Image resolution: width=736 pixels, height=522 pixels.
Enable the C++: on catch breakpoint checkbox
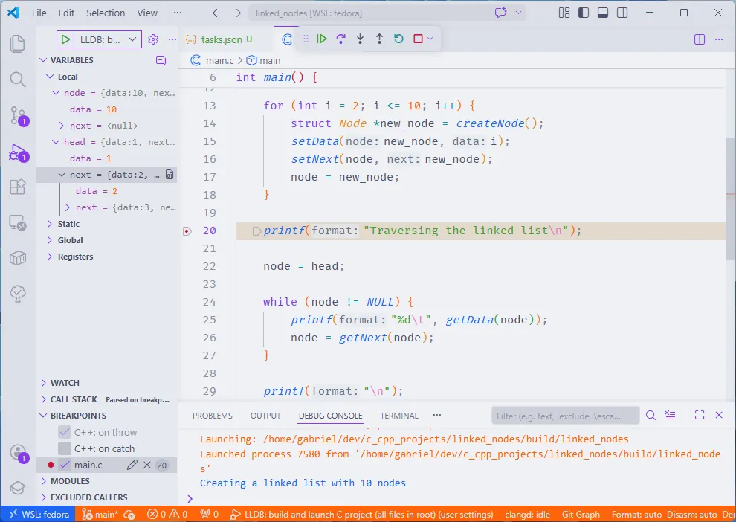[64, 448]
